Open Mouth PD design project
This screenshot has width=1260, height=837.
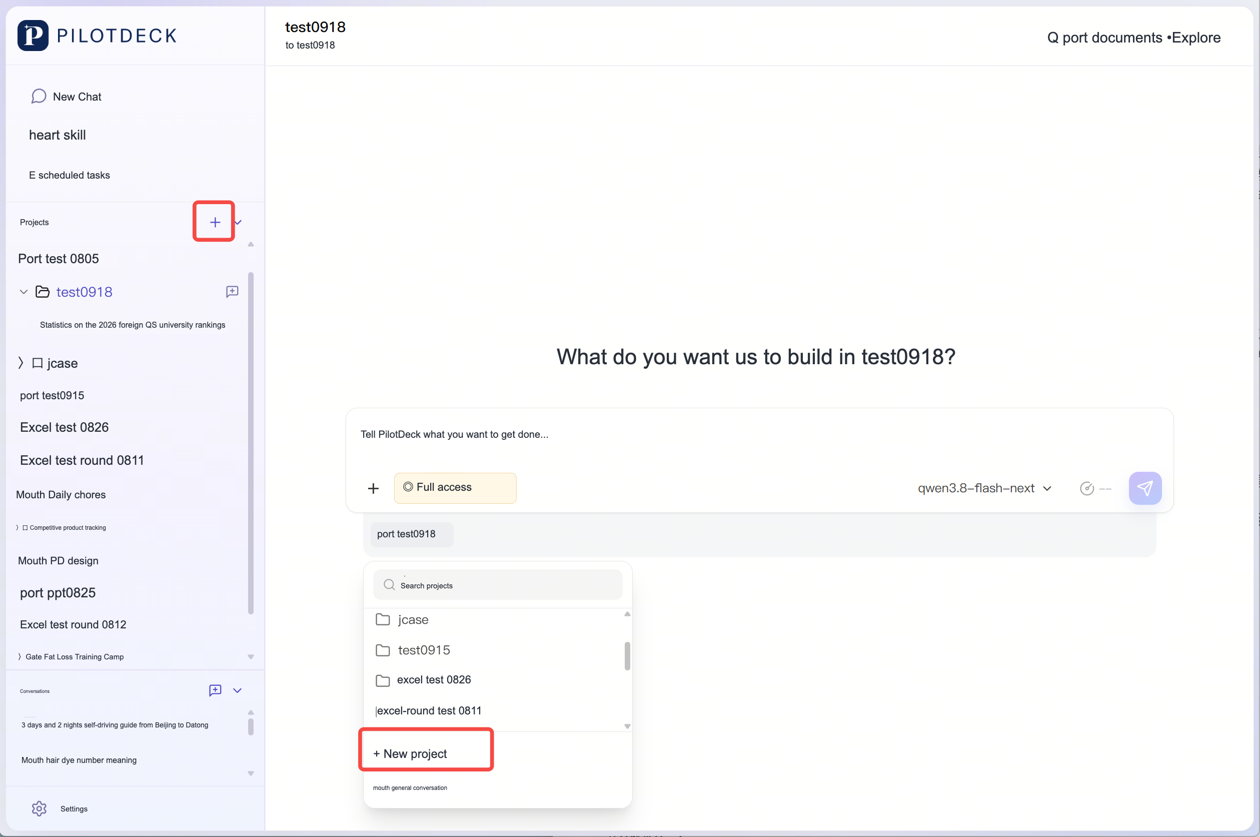[x=58, y=560]
